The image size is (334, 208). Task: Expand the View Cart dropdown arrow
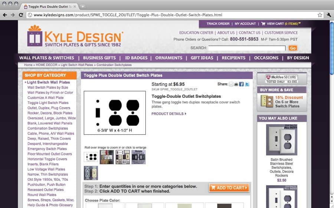click(x=299, y=23)
